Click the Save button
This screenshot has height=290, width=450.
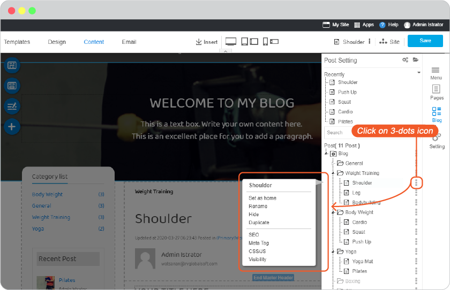425,41
